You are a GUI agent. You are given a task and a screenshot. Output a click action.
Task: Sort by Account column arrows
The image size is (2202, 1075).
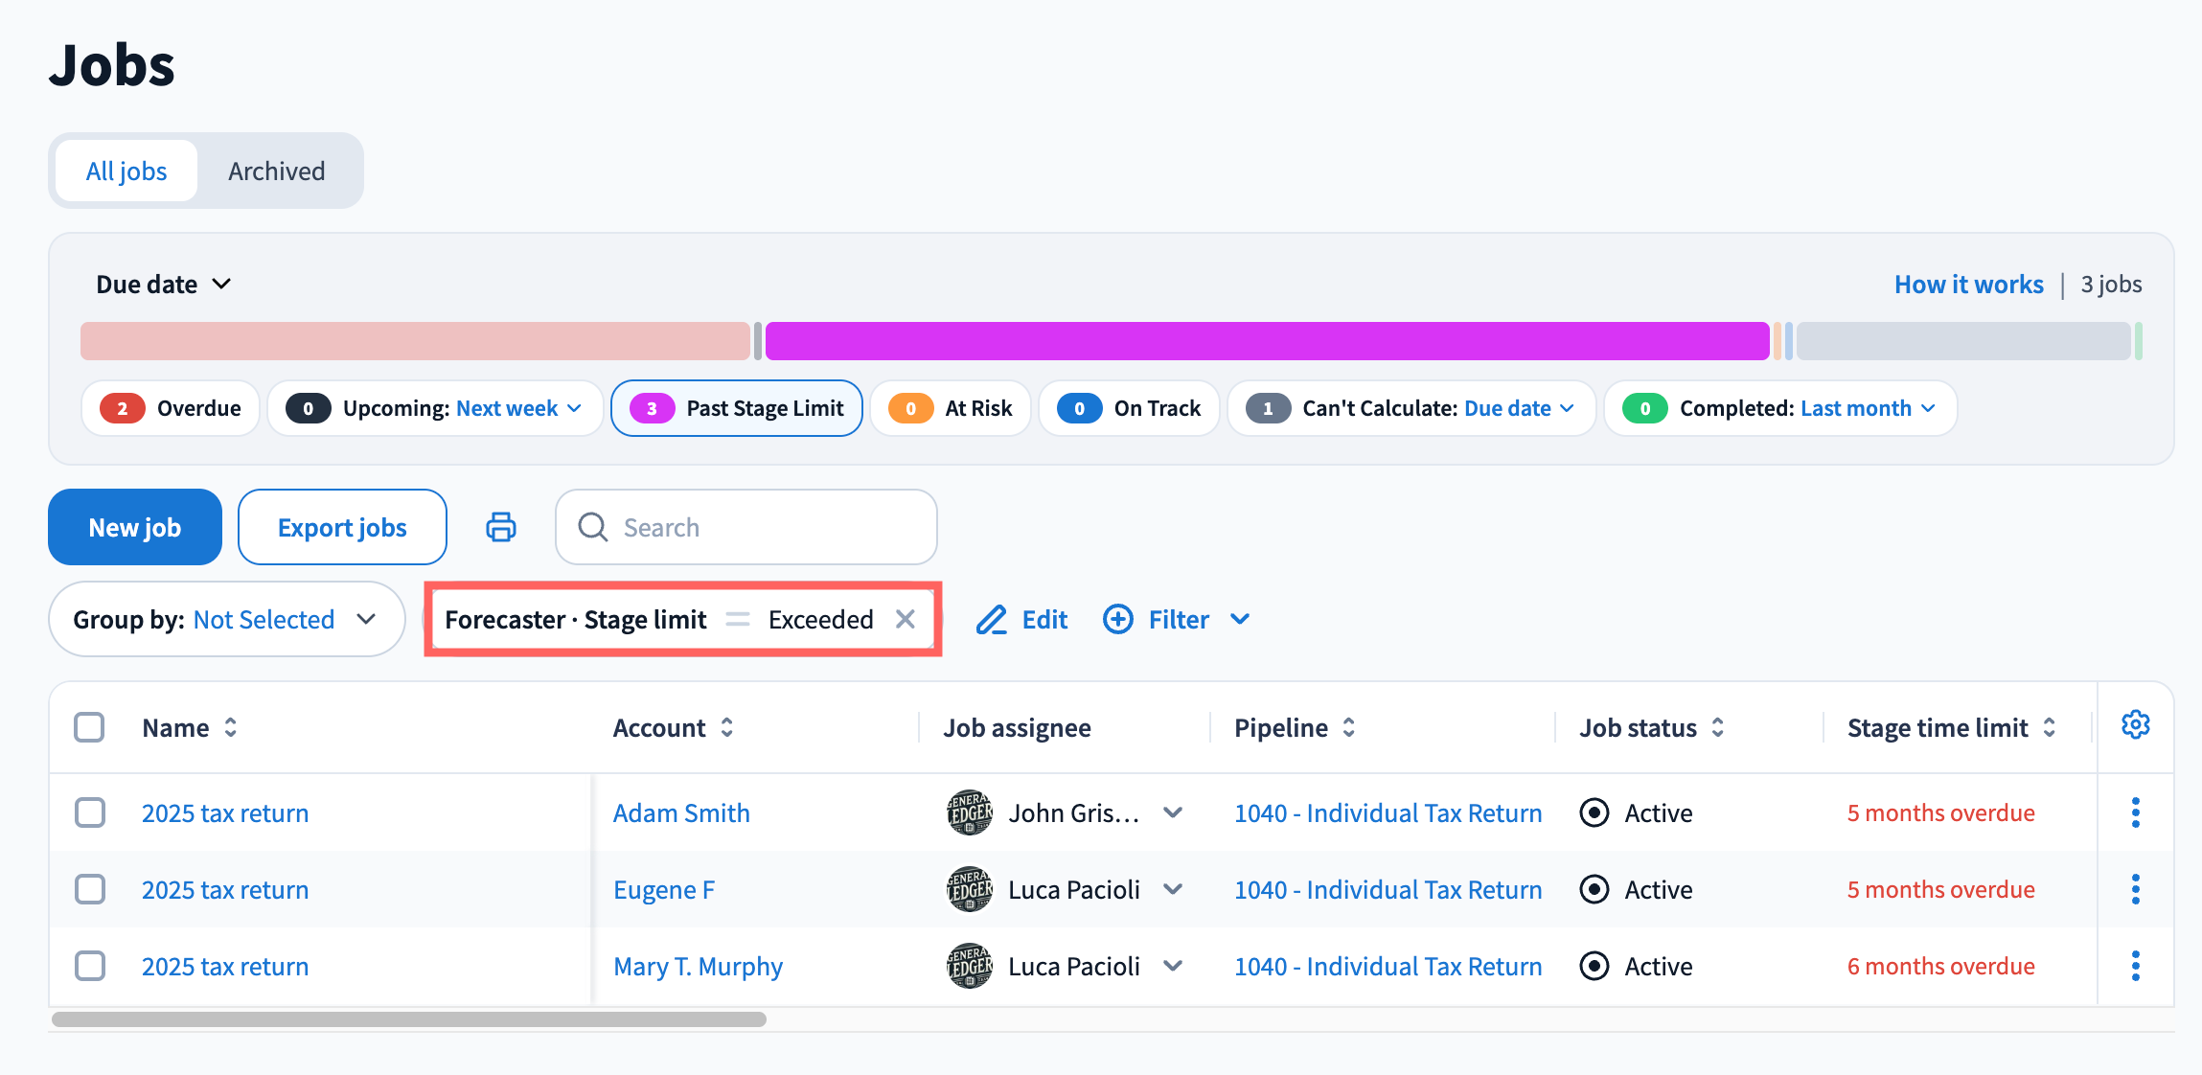727,727
